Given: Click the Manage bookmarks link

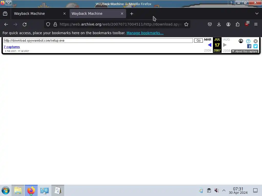Looking at the screenshot, I should [145, 33].
